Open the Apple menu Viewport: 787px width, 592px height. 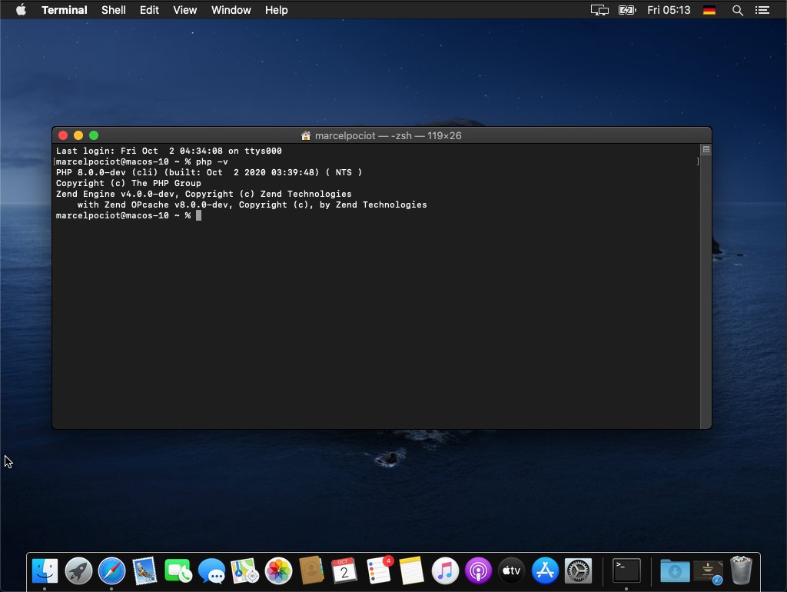[x=21, y=10]
